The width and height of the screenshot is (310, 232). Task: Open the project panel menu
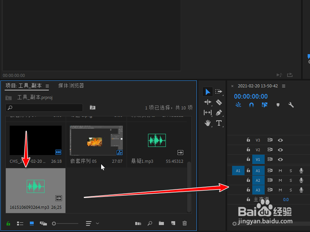47,86
